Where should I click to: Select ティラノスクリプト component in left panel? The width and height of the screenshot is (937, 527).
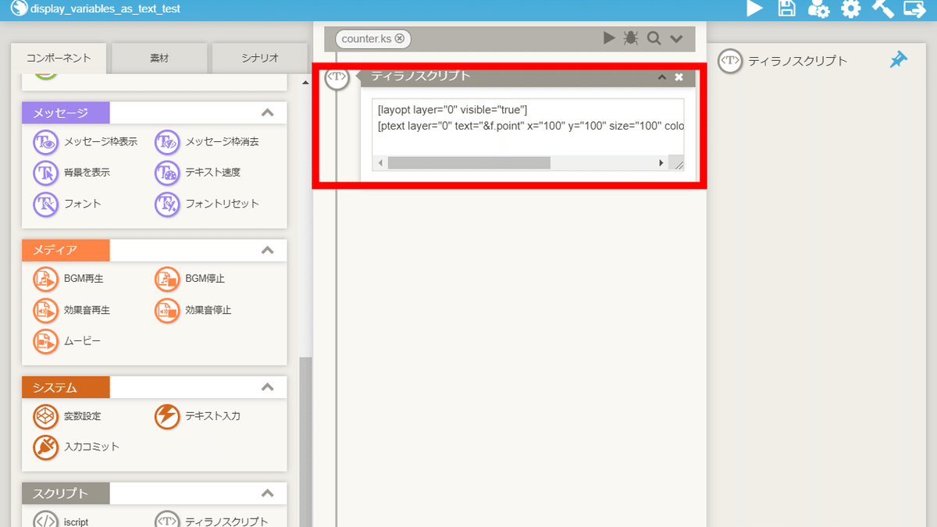click(x=212, y=521)
